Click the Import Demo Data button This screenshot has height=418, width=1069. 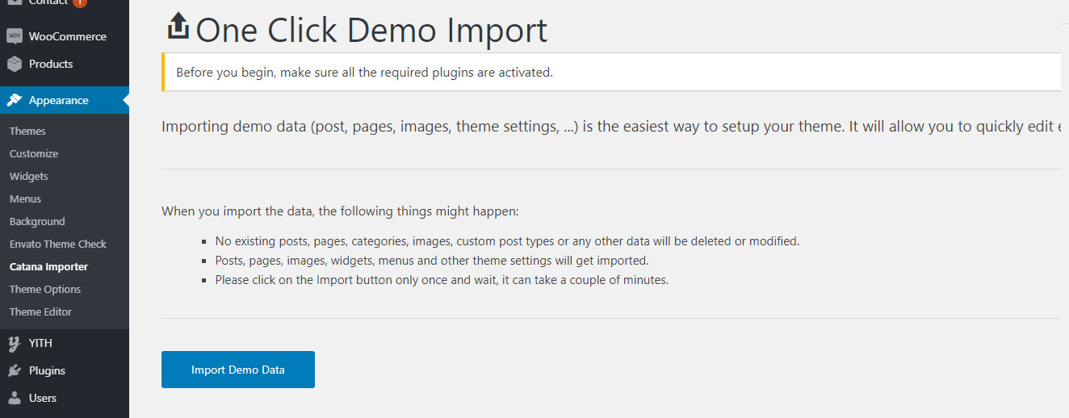(238, 370)
